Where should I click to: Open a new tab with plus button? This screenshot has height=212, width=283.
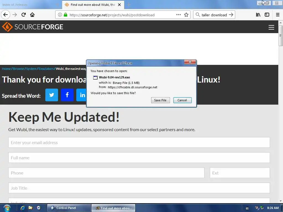129,5
